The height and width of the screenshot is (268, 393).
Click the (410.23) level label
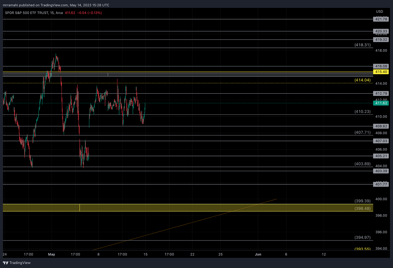tap(362, 111)
